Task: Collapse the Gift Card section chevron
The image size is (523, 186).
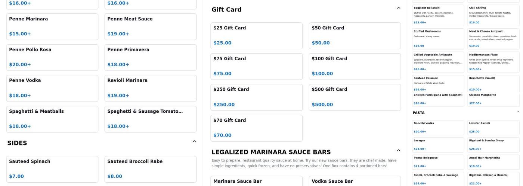Action: tap(399, 8)
